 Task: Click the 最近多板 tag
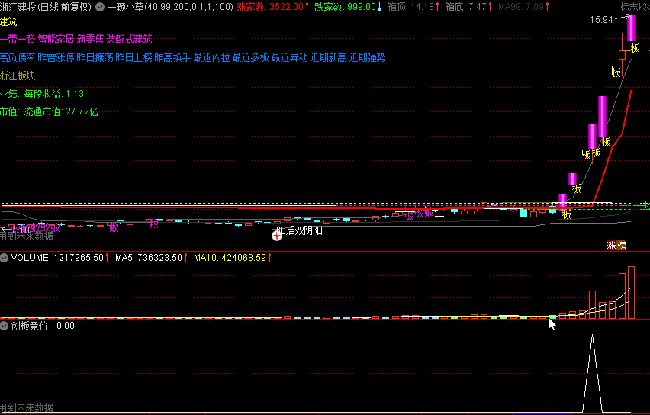coord(251,58)
